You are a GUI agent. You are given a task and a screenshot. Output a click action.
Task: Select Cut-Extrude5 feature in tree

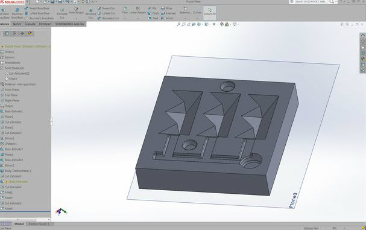pyautogui.click(x=11, y=203)
